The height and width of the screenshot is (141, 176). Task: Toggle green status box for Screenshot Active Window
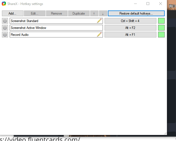point(161,28)
